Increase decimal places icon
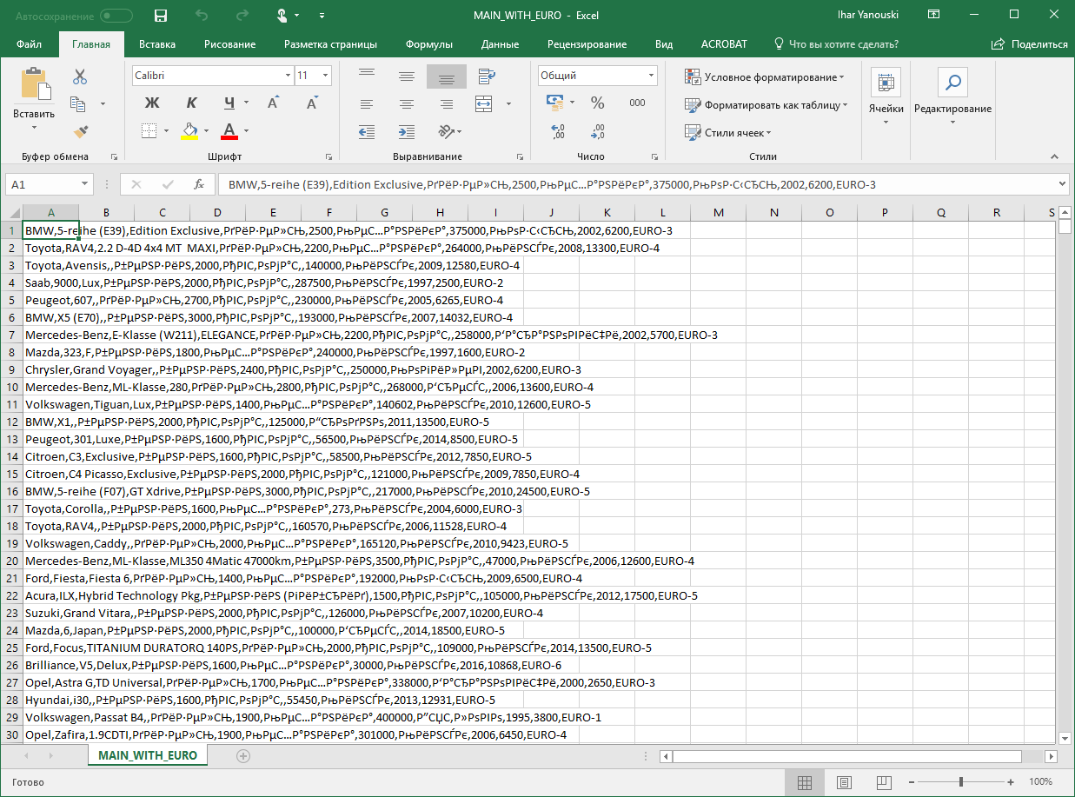 [x=558, y=132]
